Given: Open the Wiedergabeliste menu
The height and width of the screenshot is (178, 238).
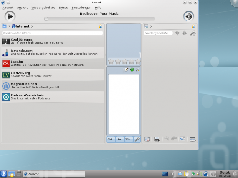Looking at the screenshot, I should [x=43, y=8].
